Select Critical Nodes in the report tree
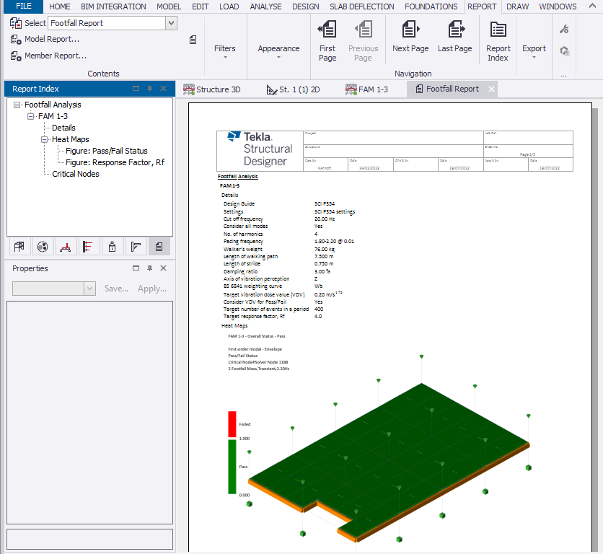603x554 pixels. [74, 173]
